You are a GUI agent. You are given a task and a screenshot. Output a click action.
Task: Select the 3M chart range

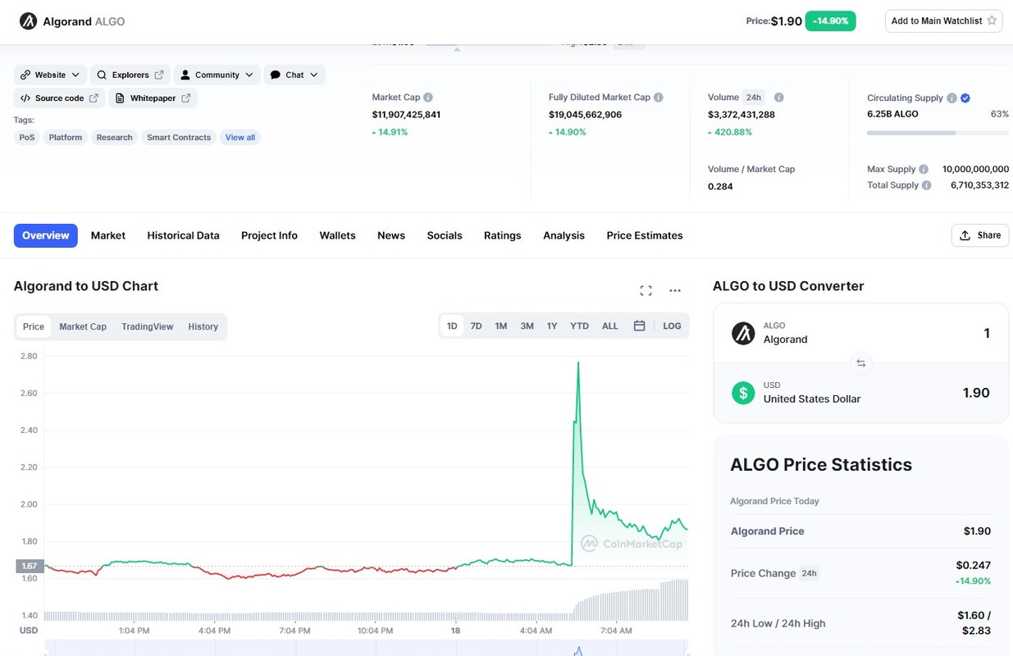coord(527,326)
